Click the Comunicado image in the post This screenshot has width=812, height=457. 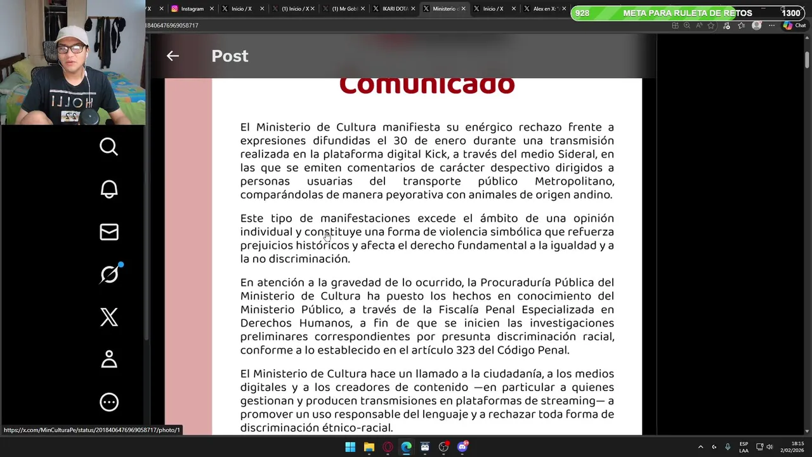point(403,256)
